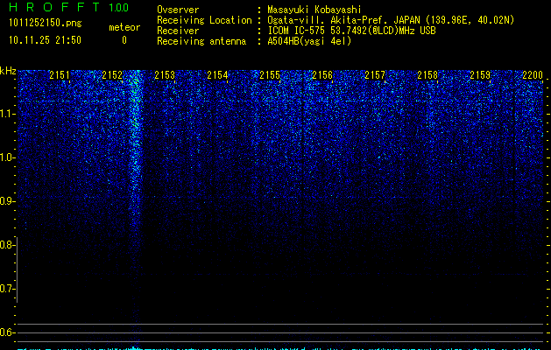Click the kHz axis unit label

click(8, 71)
